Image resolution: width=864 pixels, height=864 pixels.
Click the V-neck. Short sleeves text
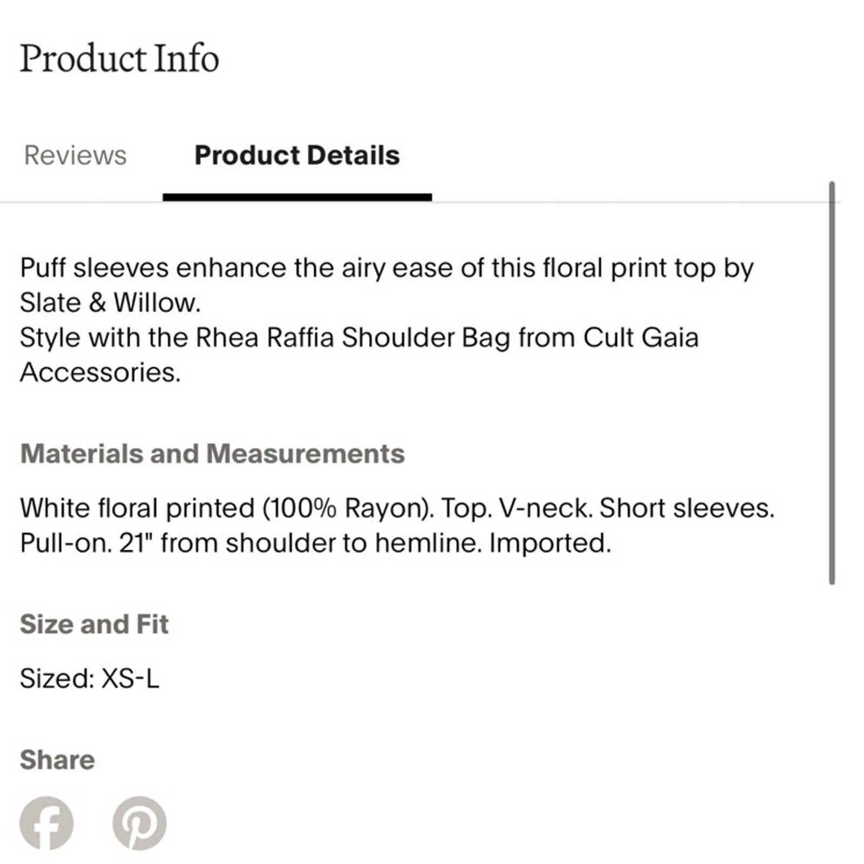pyautogui.click(x=636, y=508)
